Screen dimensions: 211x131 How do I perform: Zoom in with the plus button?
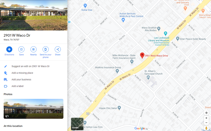206,118
